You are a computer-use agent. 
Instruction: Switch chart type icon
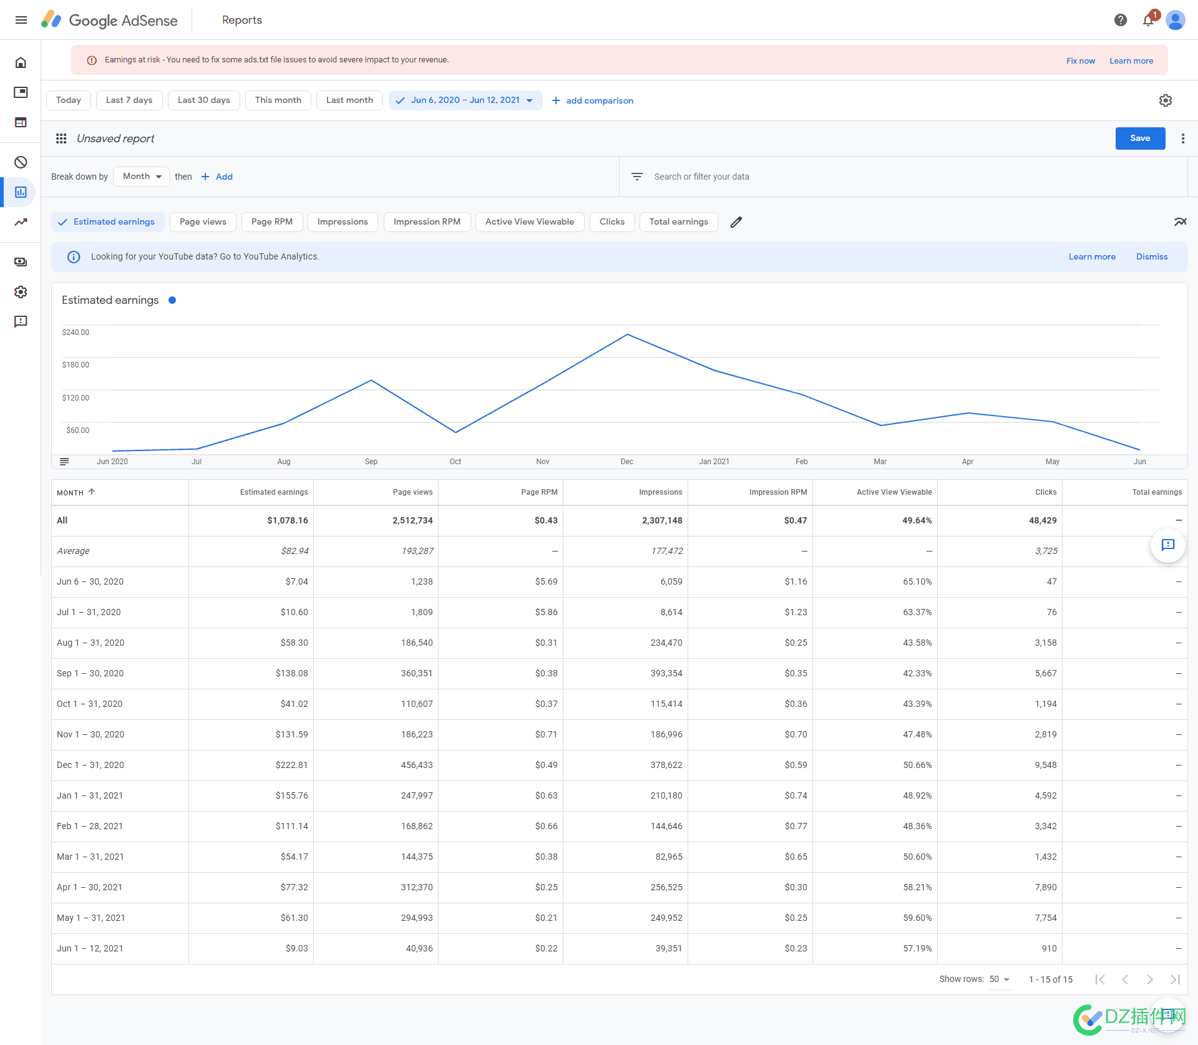pyautogui.click(x=1180, y=222)
